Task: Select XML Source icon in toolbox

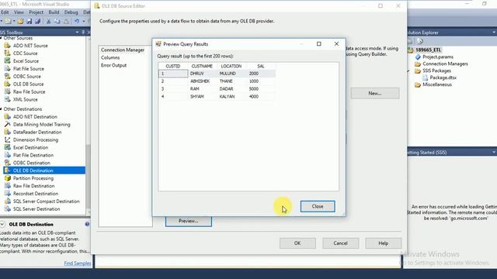Action: point(7,99)
